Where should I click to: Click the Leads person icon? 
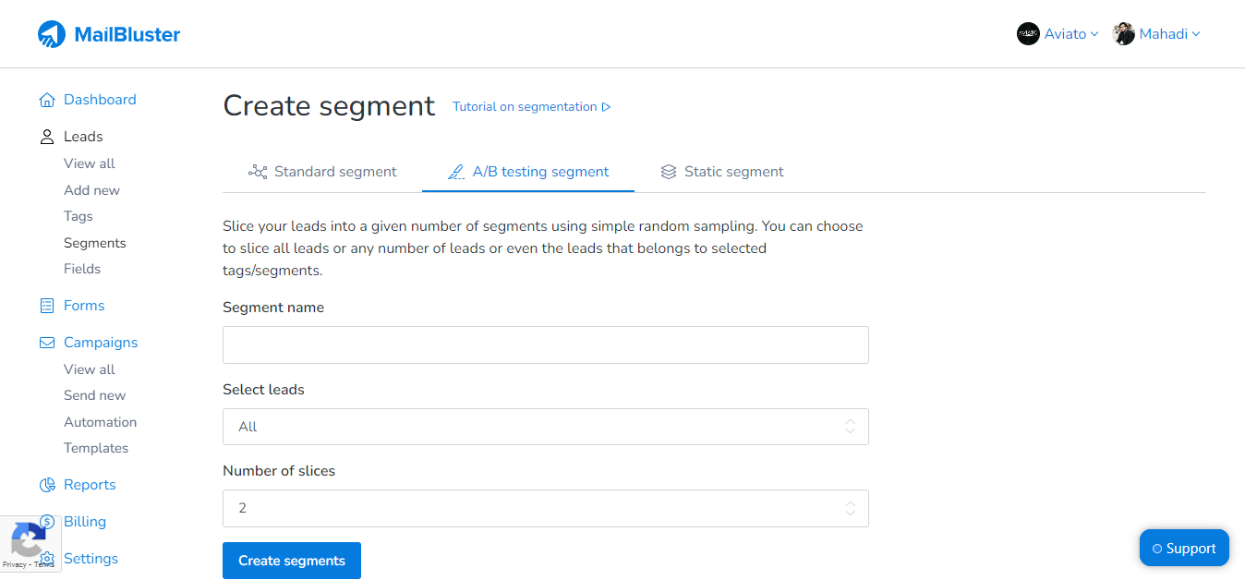coord(46,136)
